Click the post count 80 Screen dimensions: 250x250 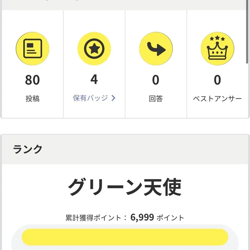point(32,80)
